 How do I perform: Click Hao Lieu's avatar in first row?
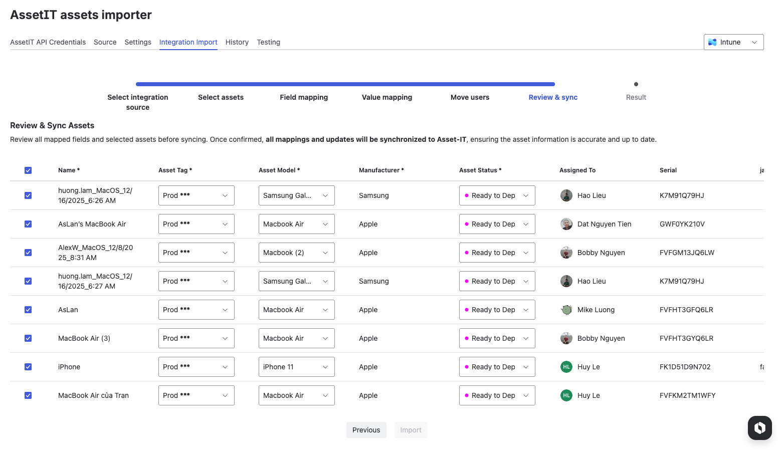click(566, 195)
